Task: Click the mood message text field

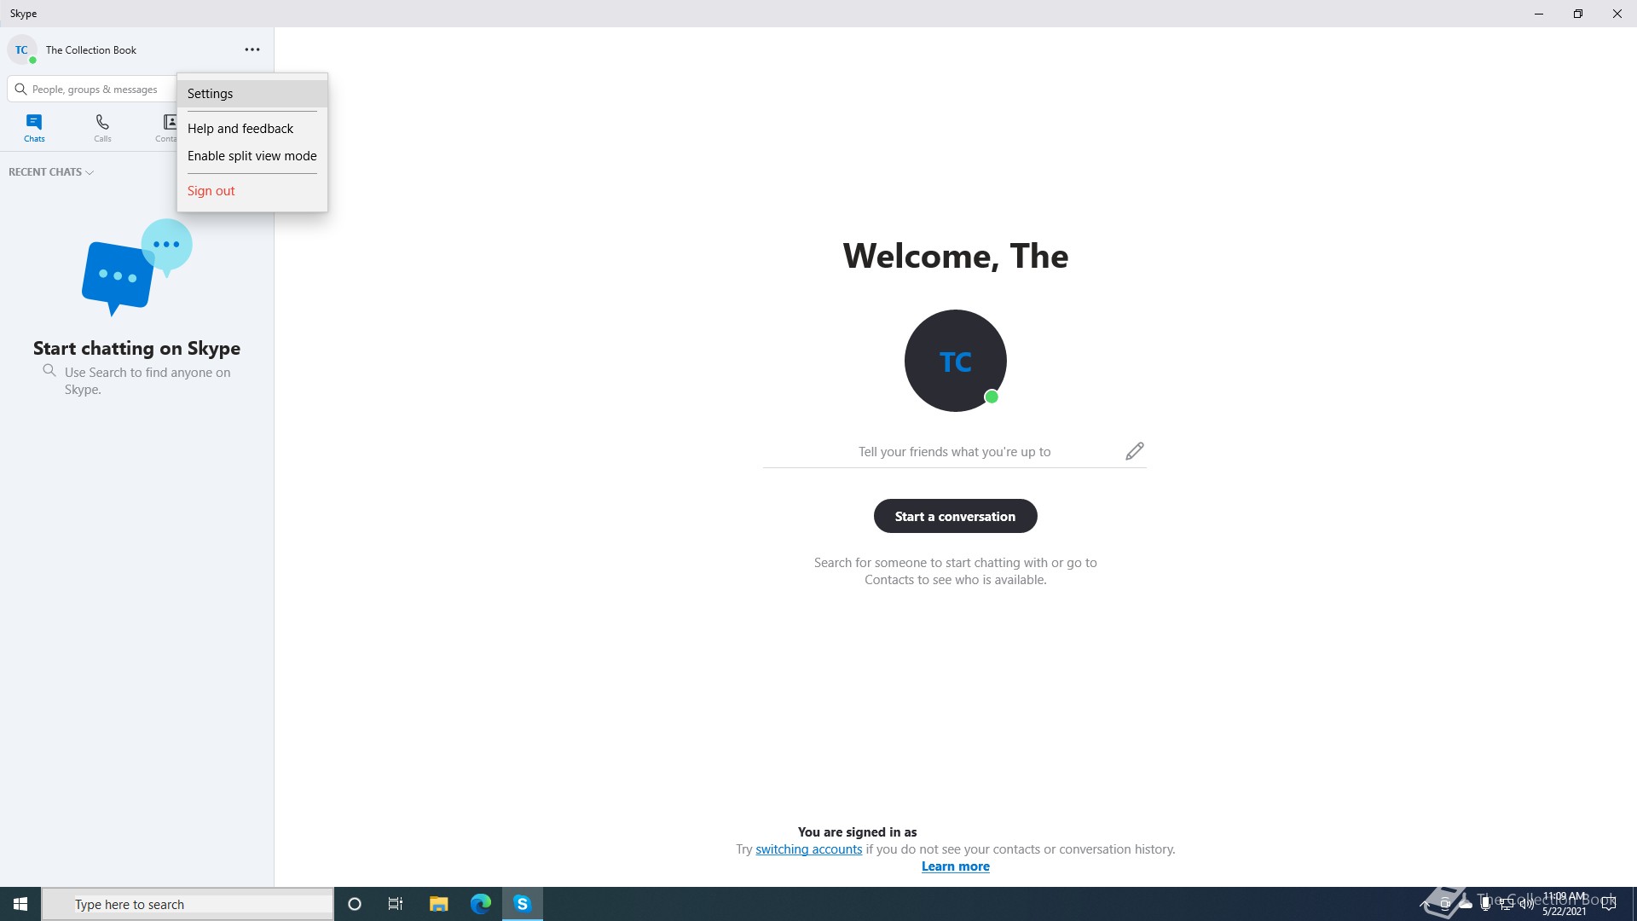Action: click(x=954, y=452)
